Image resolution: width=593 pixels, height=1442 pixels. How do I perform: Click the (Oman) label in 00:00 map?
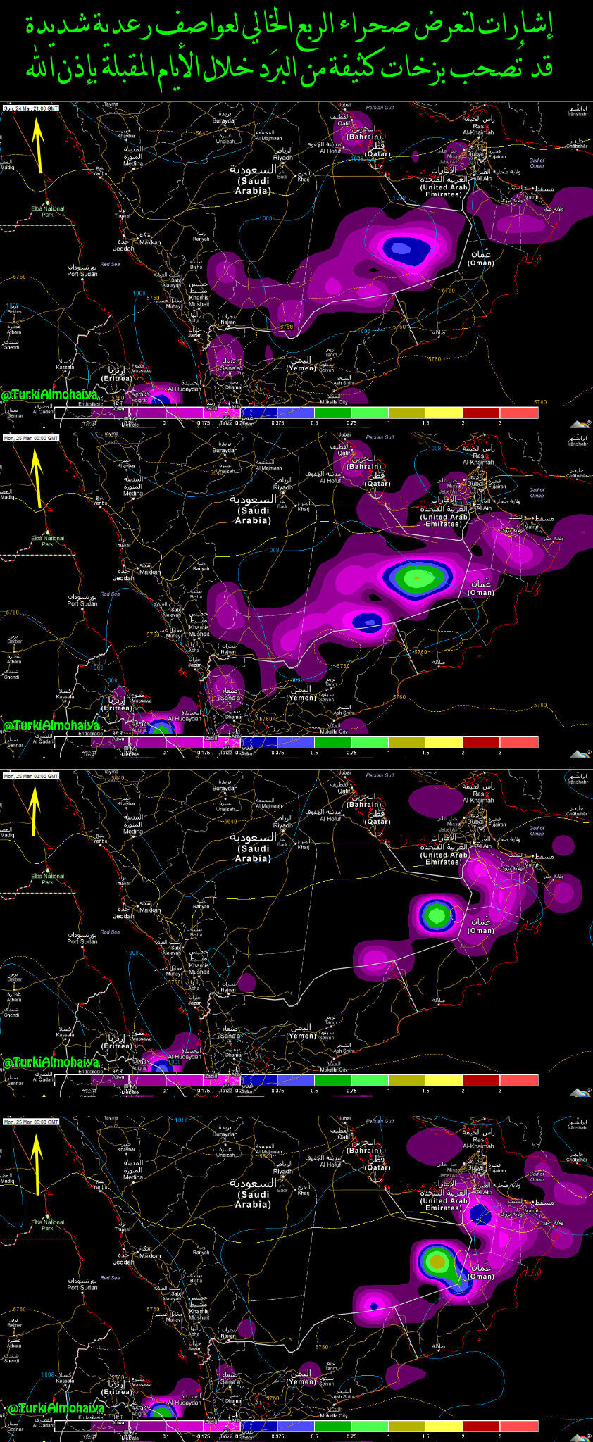pyautogui.click(x=481, y=592)
